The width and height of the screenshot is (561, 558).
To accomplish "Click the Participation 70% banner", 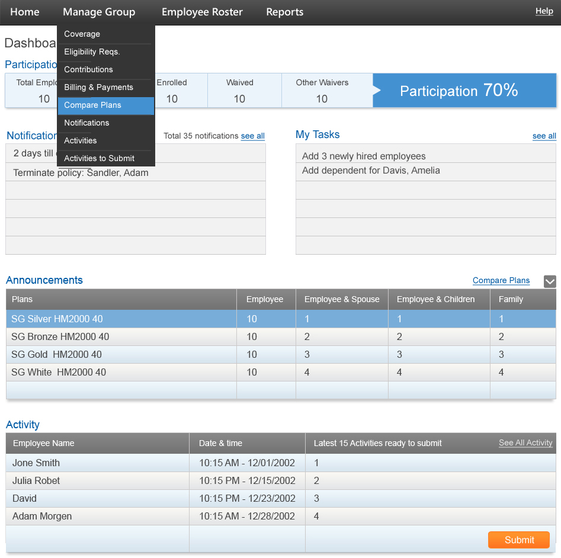I will [464, 91].
